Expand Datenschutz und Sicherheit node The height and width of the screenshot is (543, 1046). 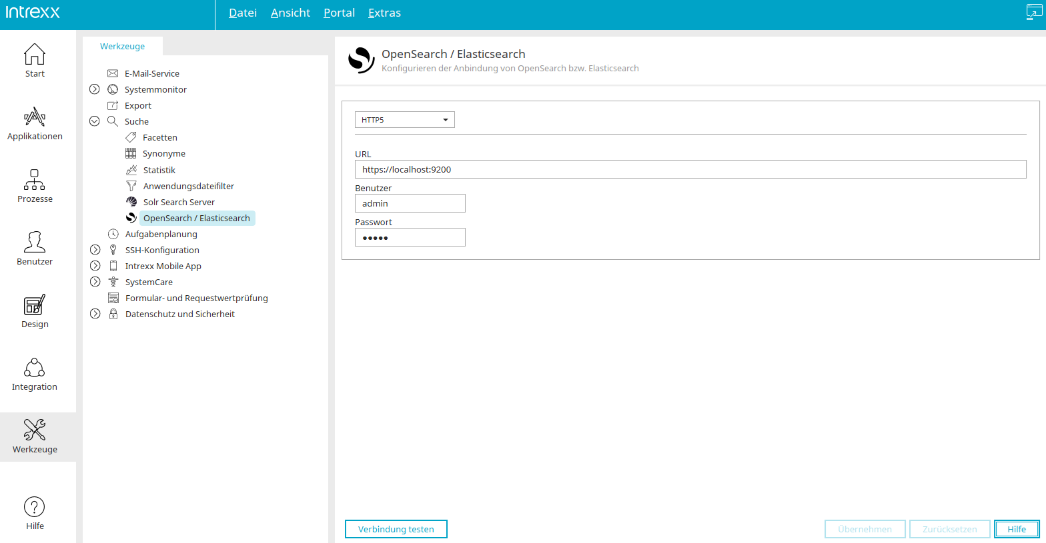95,314
